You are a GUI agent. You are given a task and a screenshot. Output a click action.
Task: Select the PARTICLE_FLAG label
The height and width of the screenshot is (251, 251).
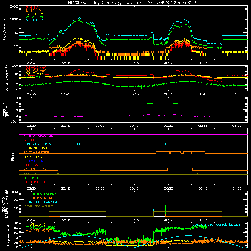pos(35,169)
